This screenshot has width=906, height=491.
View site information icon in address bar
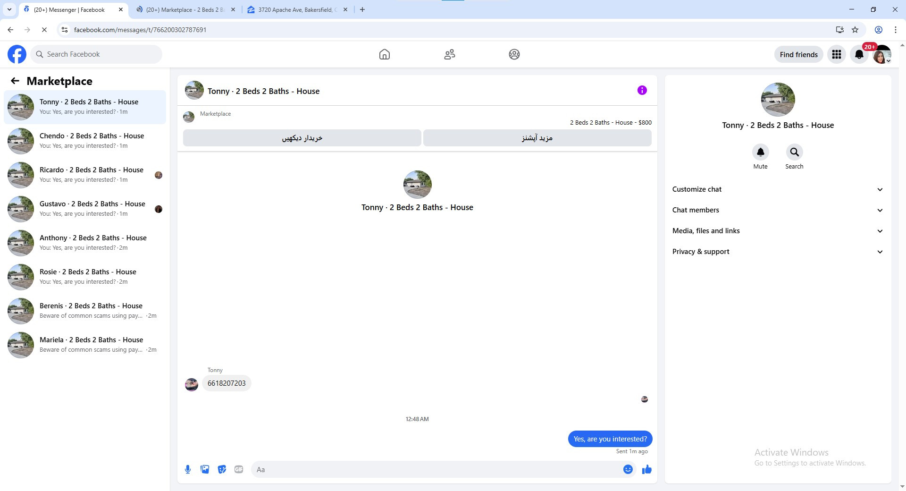65,30
